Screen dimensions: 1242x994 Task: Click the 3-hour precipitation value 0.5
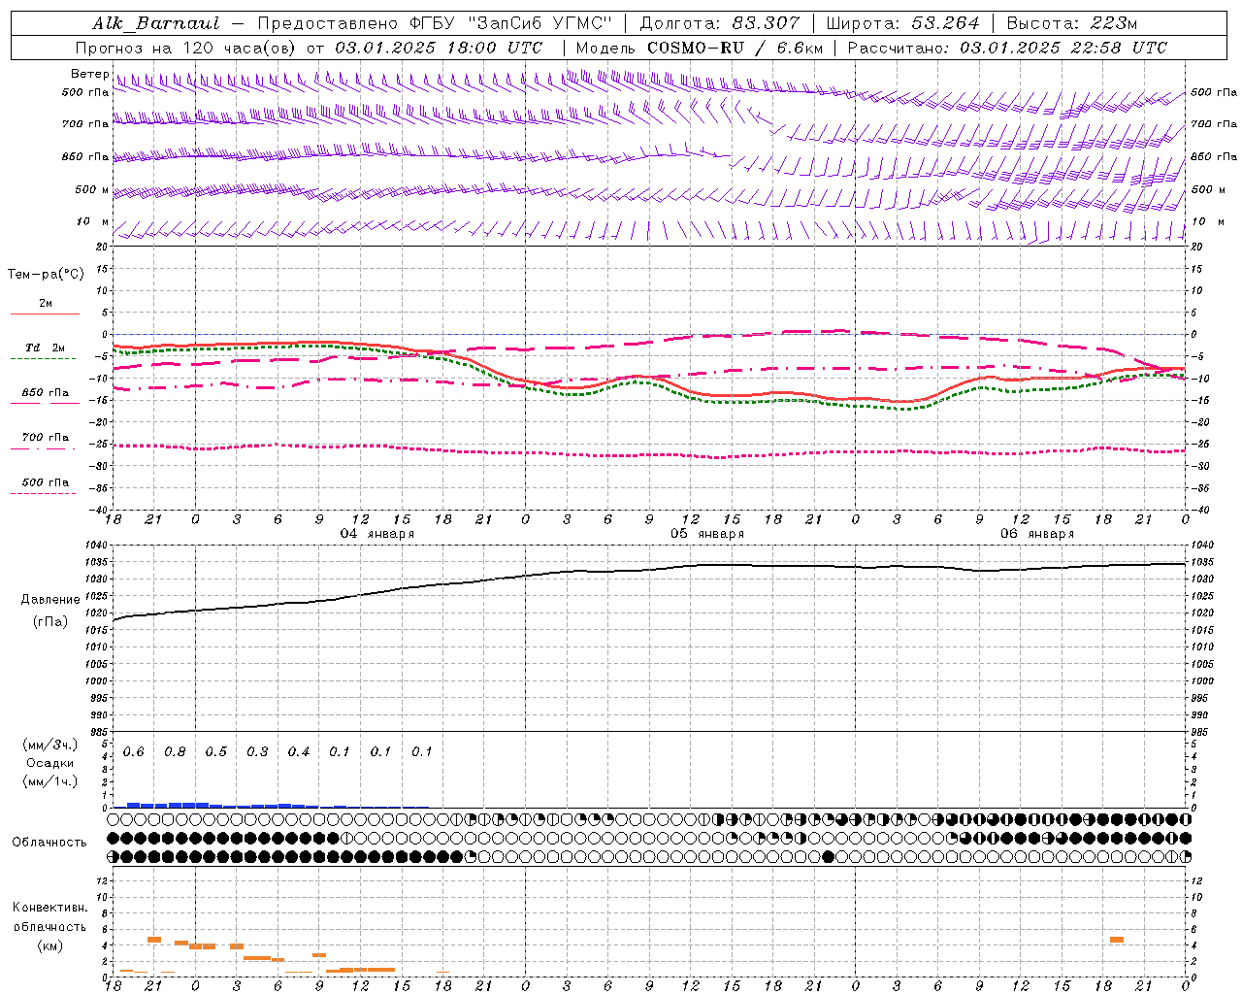coord(216,752)
